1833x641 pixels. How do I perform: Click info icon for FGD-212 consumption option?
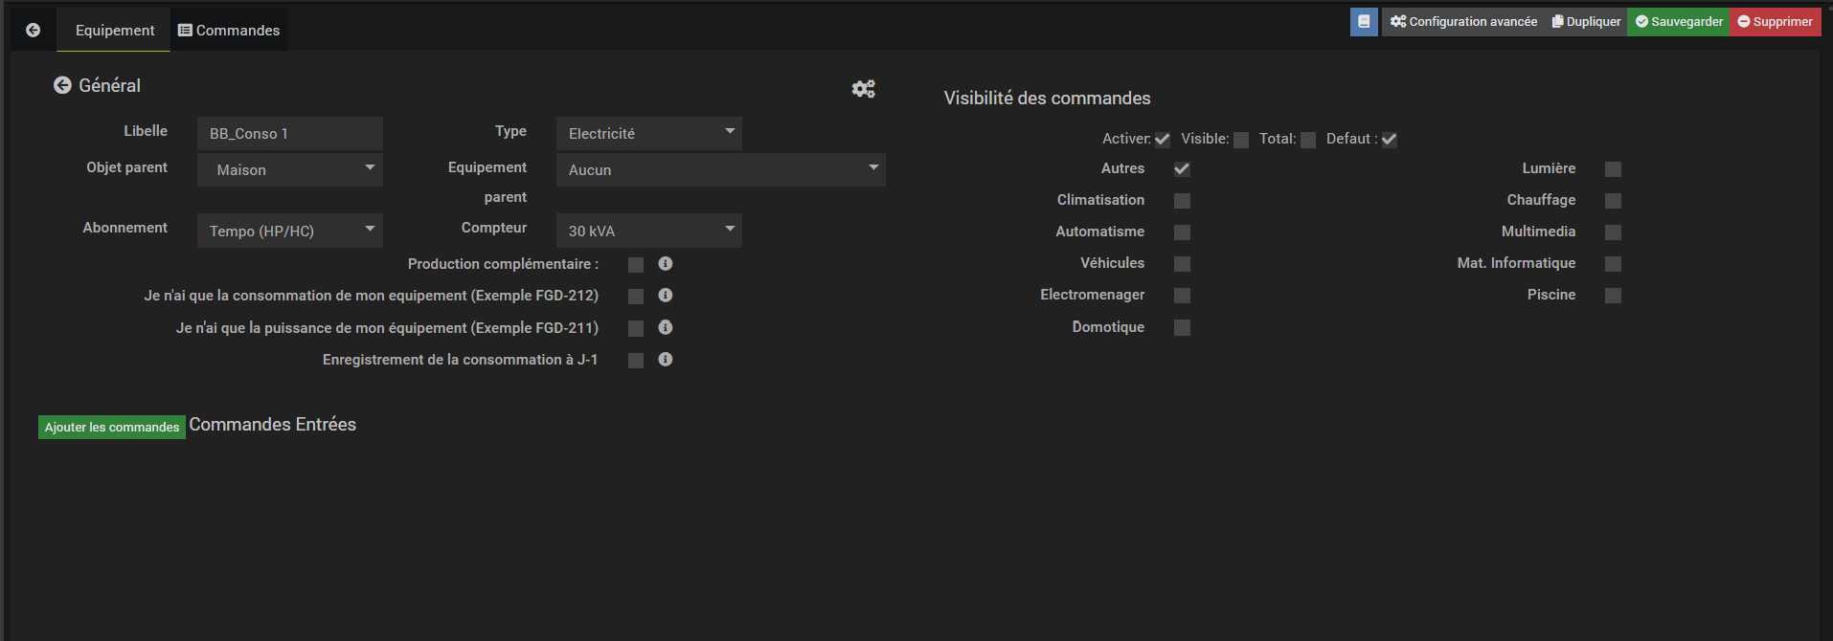click(666, 296)
